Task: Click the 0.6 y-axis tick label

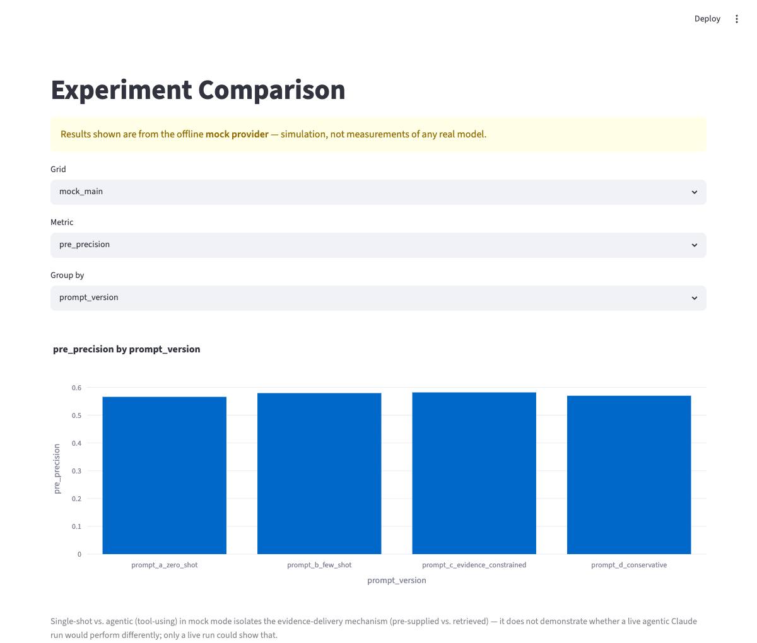Action: tap(76, 388)
